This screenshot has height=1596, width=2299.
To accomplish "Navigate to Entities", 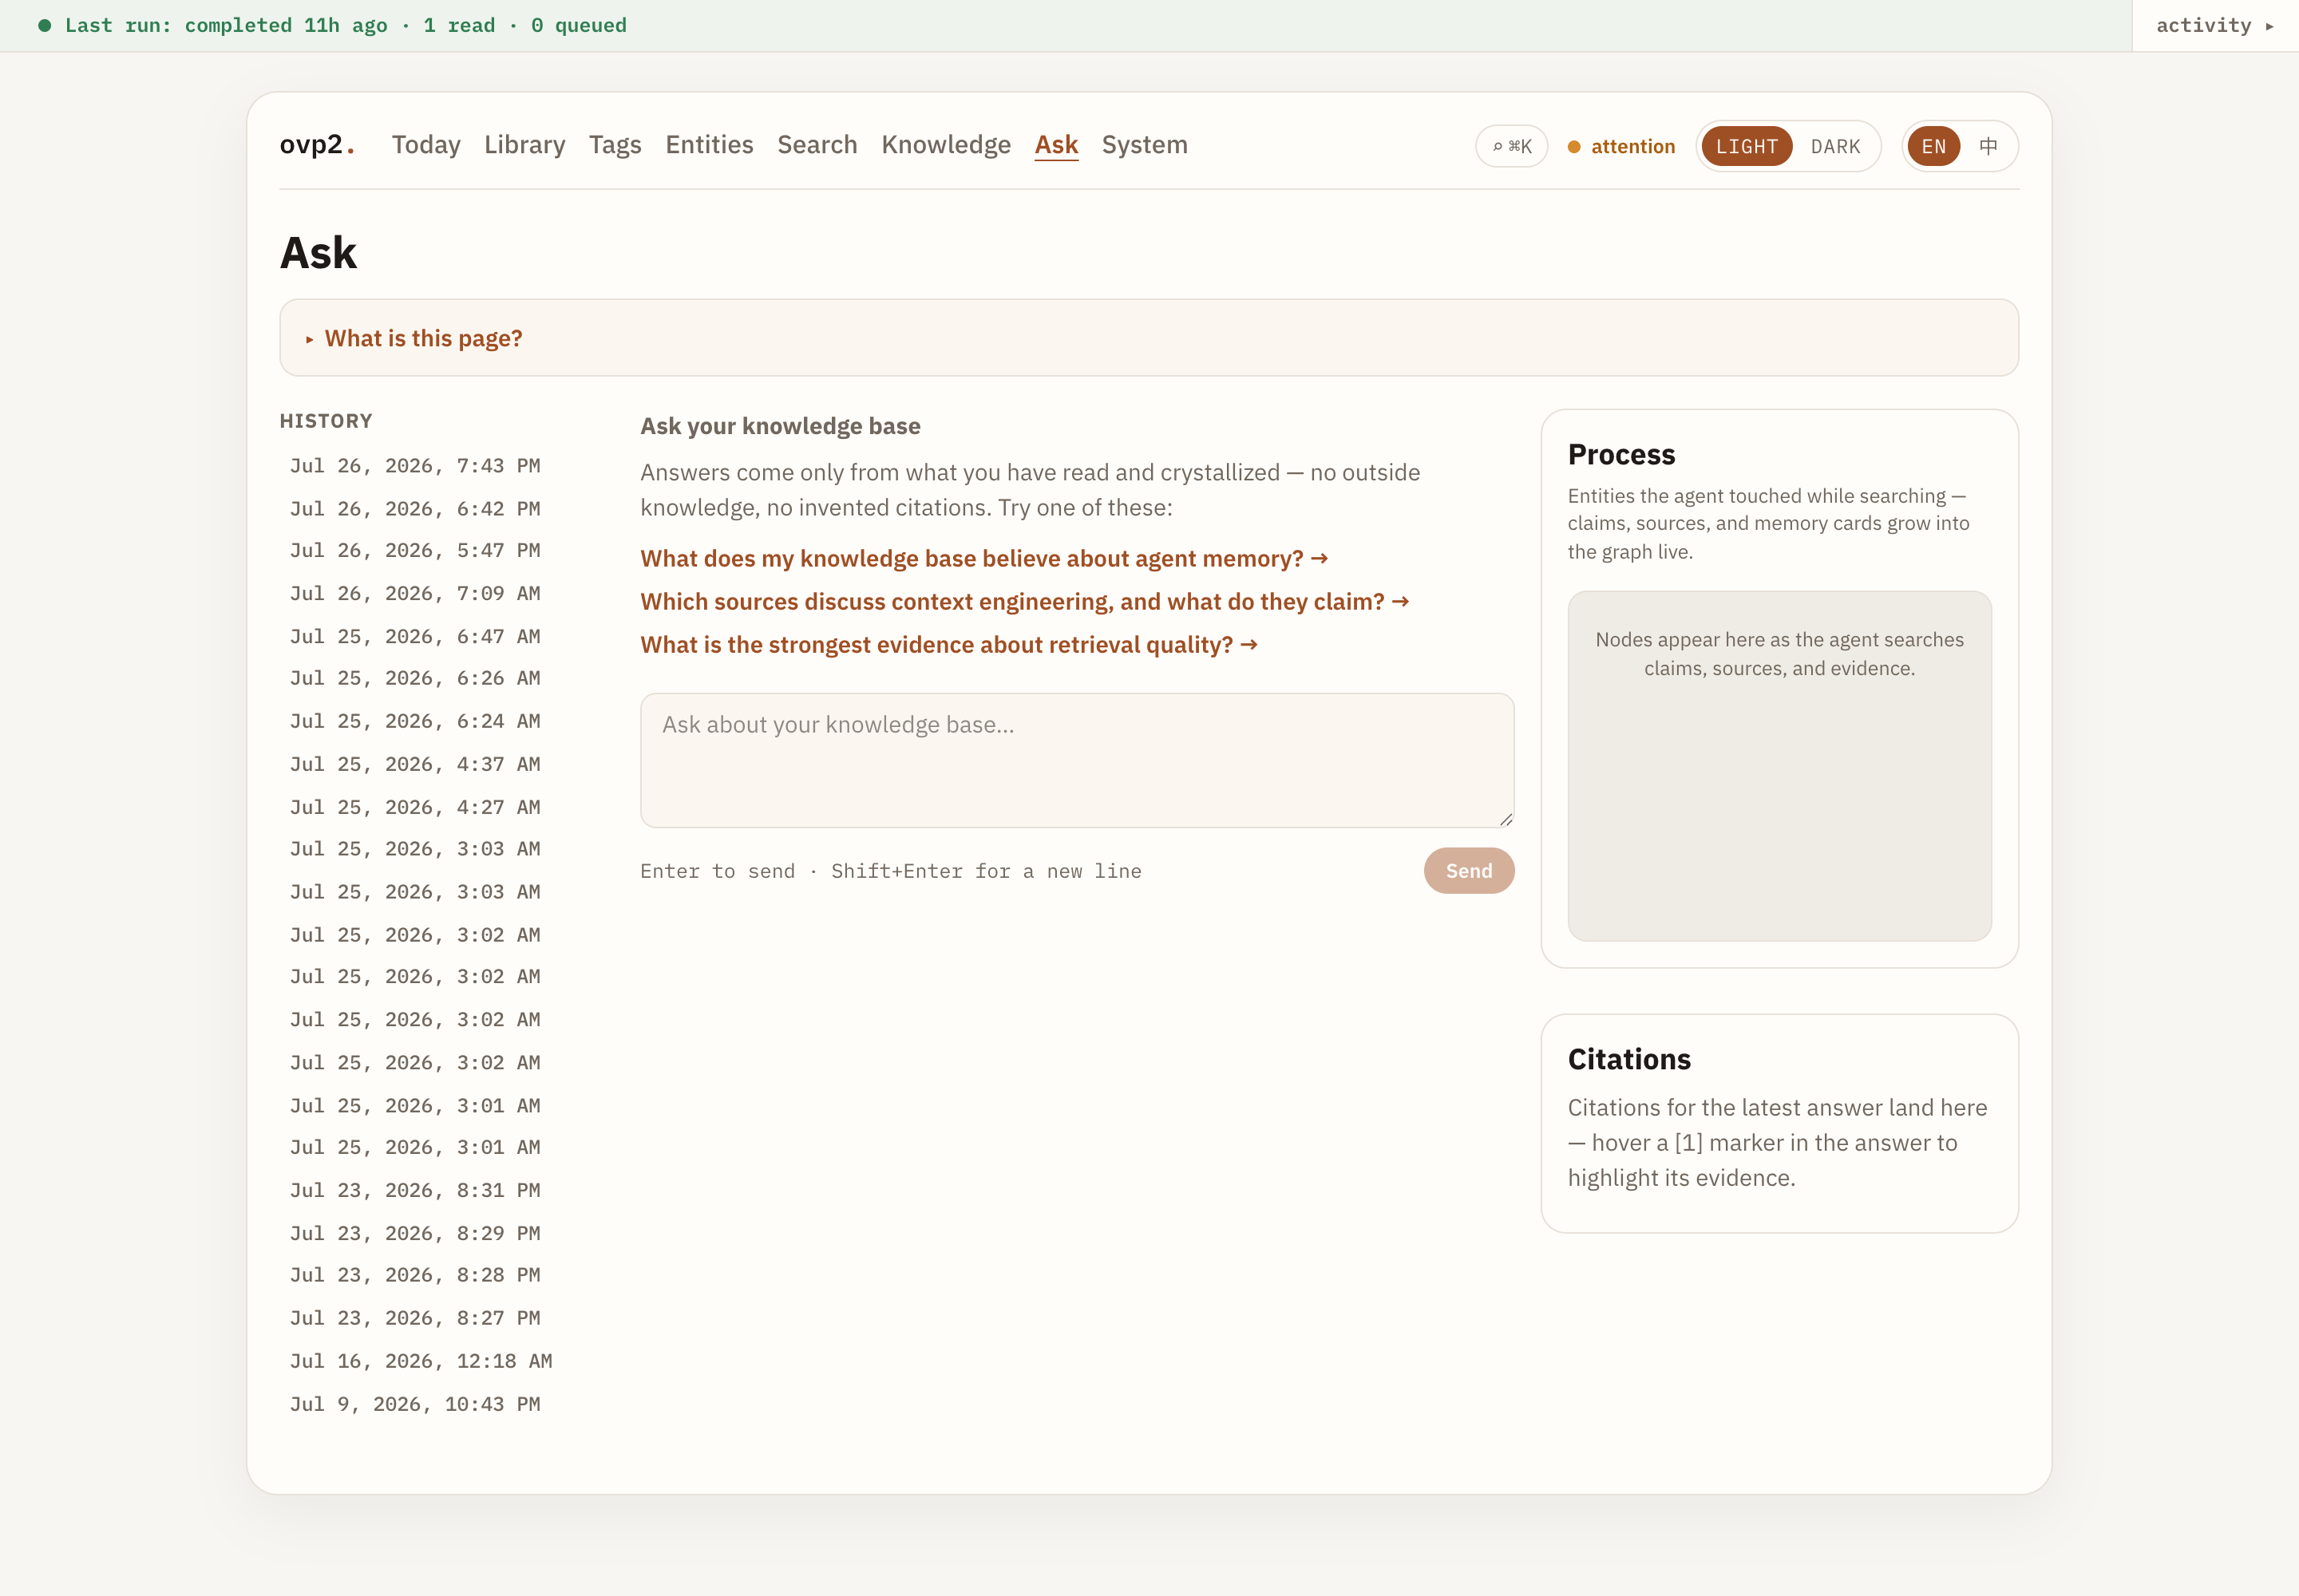I will (x=710, y=145).
